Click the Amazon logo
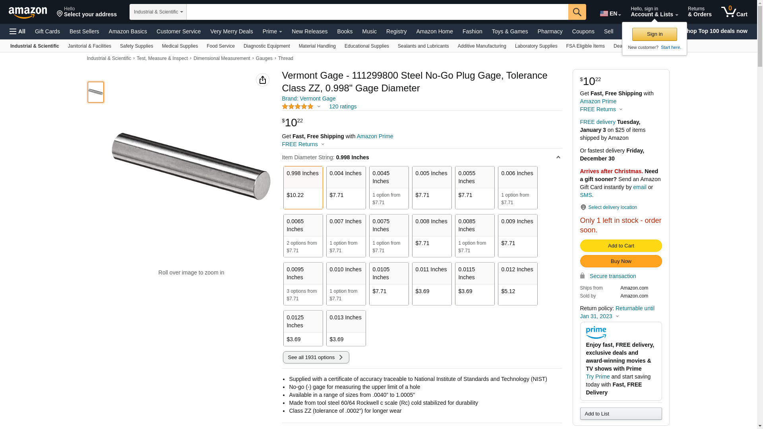763x429 pixels. (28, 12)
